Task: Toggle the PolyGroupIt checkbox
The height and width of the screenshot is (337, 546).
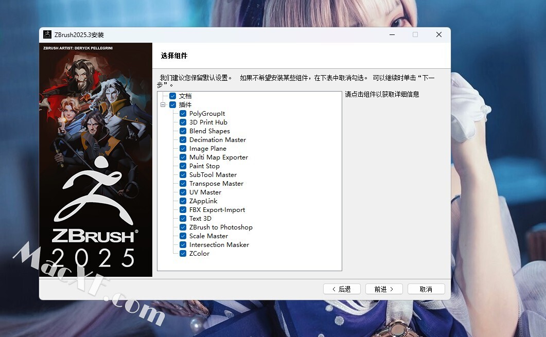Action: tap(183, 114)
